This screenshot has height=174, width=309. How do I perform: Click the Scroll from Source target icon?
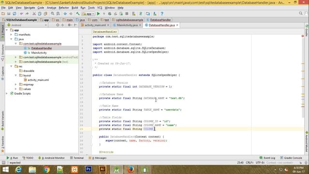[x=57, y=25]
